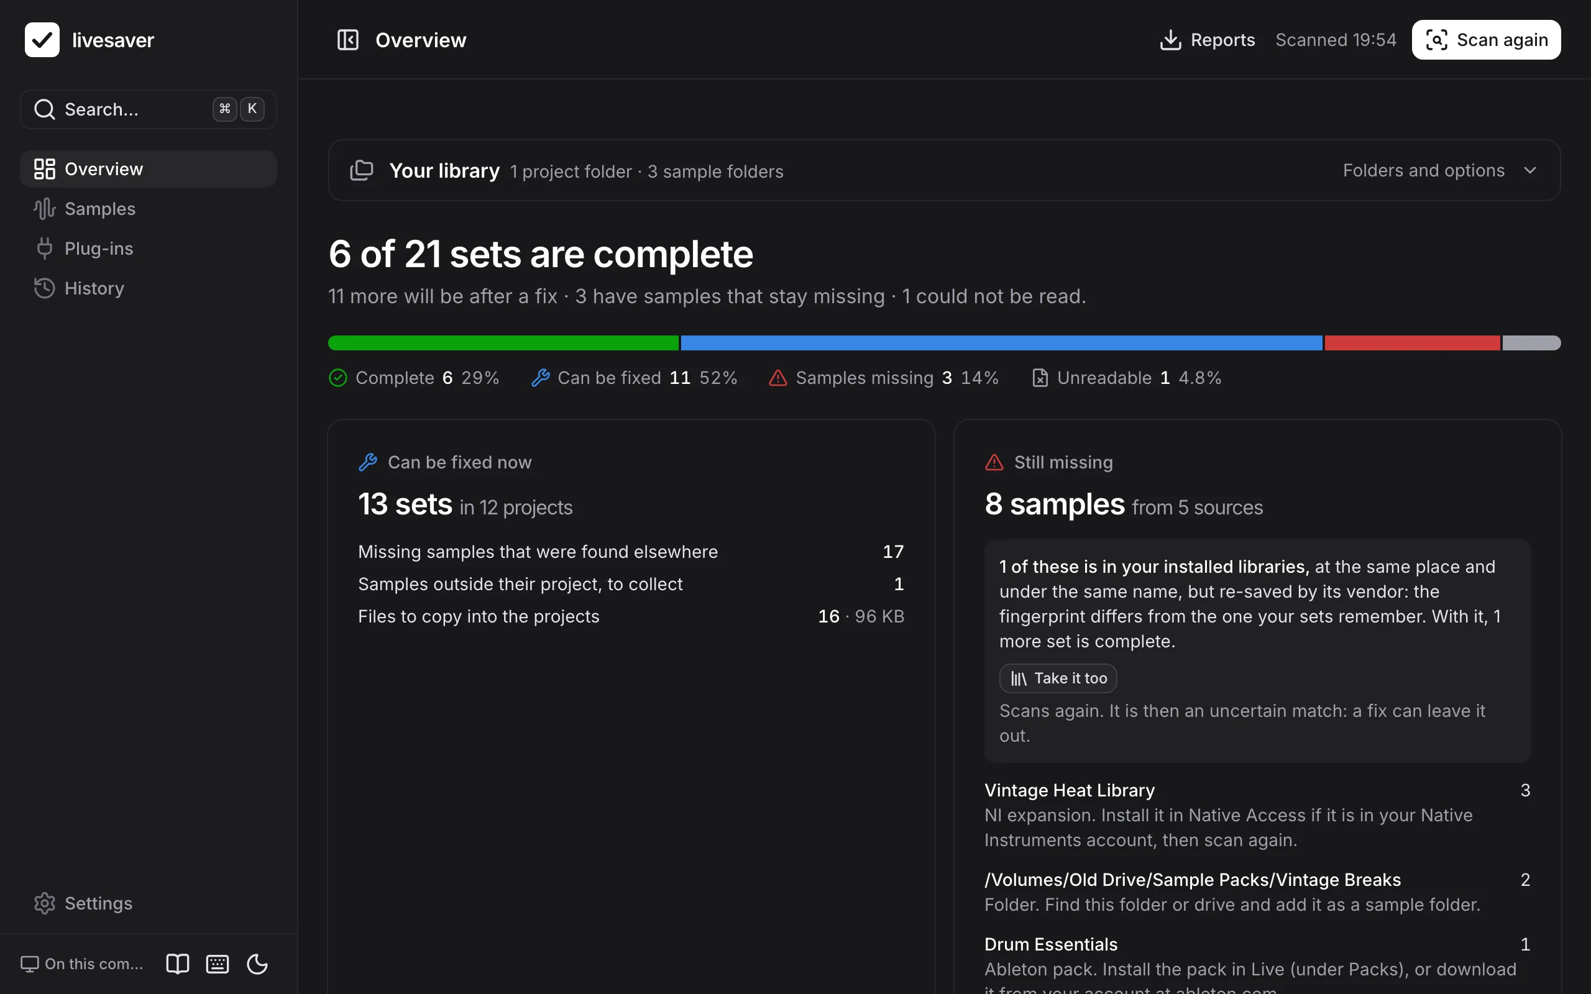The width and height of the screenshot is (1591, 994).
Task: Toggle dark mode moon icon
Action: 257,964
